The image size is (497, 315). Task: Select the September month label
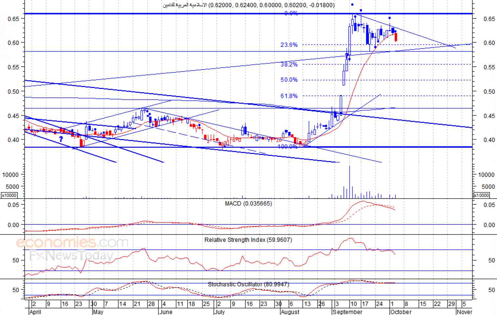pyautogui.click(x=347, y=312)
